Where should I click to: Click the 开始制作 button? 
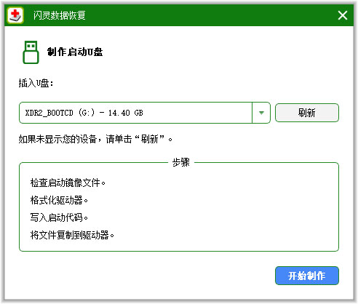(307, 276)
